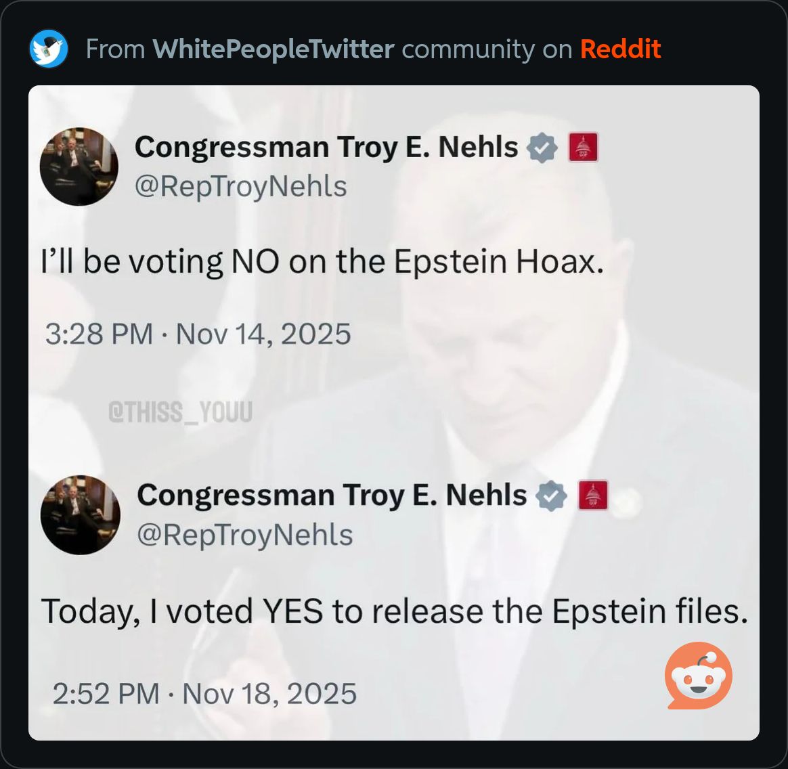The width and height of the screenshot is (788, 769).
Task: Visit the WhitePeopleTwitter community
Action: pos(273,48)
